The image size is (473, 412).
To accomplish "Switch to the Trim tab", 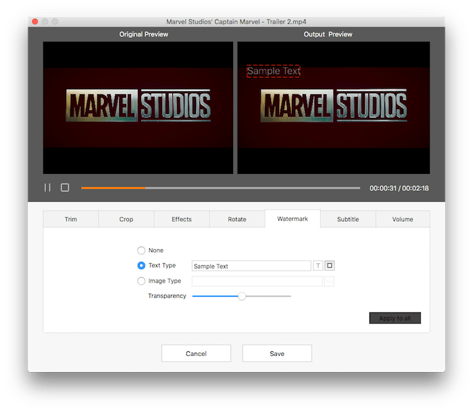I will point(71,219).
